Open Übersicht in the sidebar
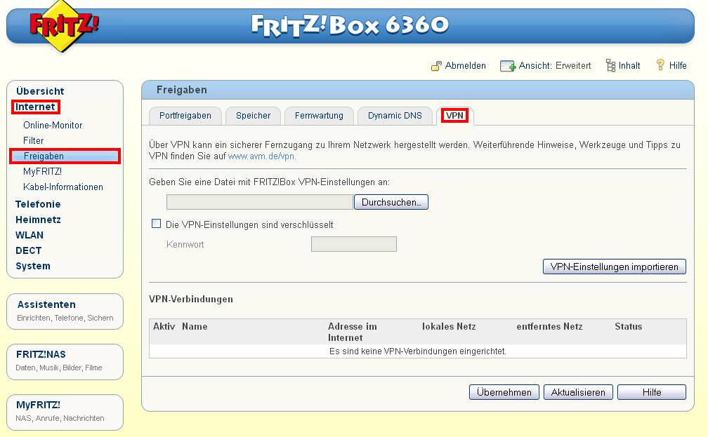Screen dimensions: 708x437 [40, 91]
